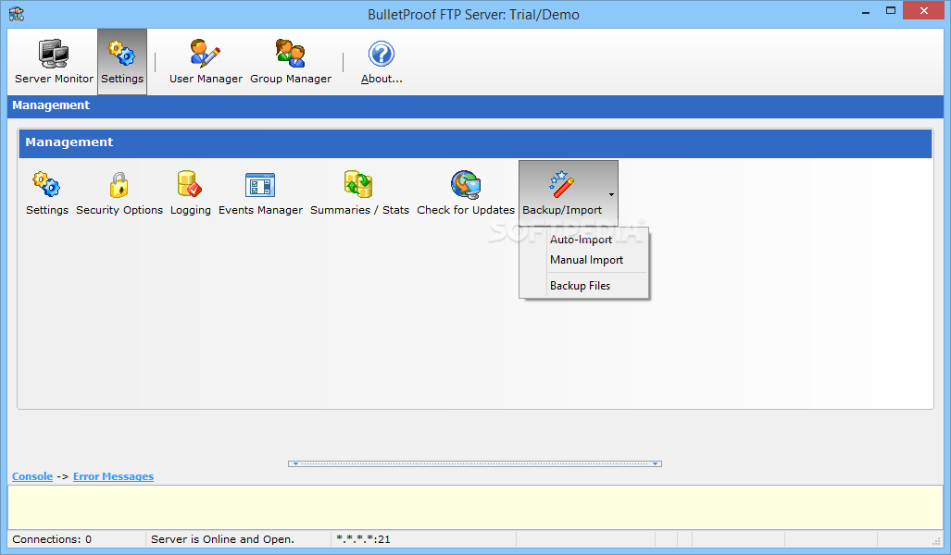
Task: Launch the Events Manager
Action: 260,193
